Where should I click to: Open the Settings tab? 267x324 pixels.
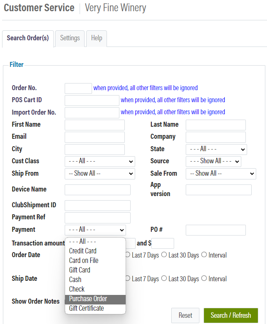[70, 38]
